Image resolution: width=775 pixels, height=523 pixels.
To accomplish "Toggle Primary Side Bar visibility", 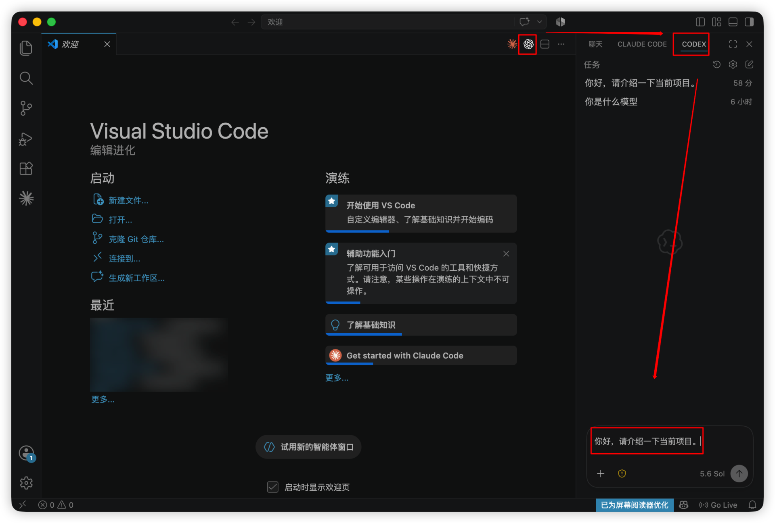I will point(700,22).
